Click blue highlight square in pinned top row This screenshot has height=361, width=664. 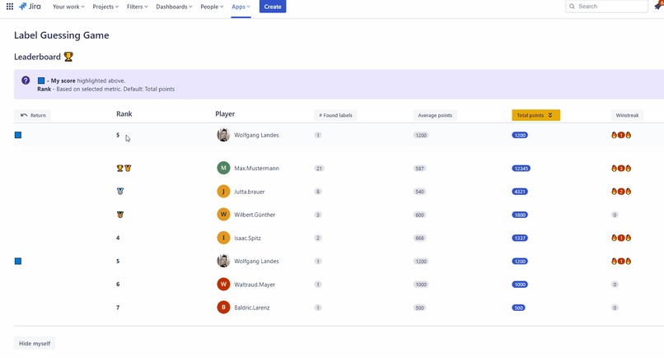[x=18, y=135]
